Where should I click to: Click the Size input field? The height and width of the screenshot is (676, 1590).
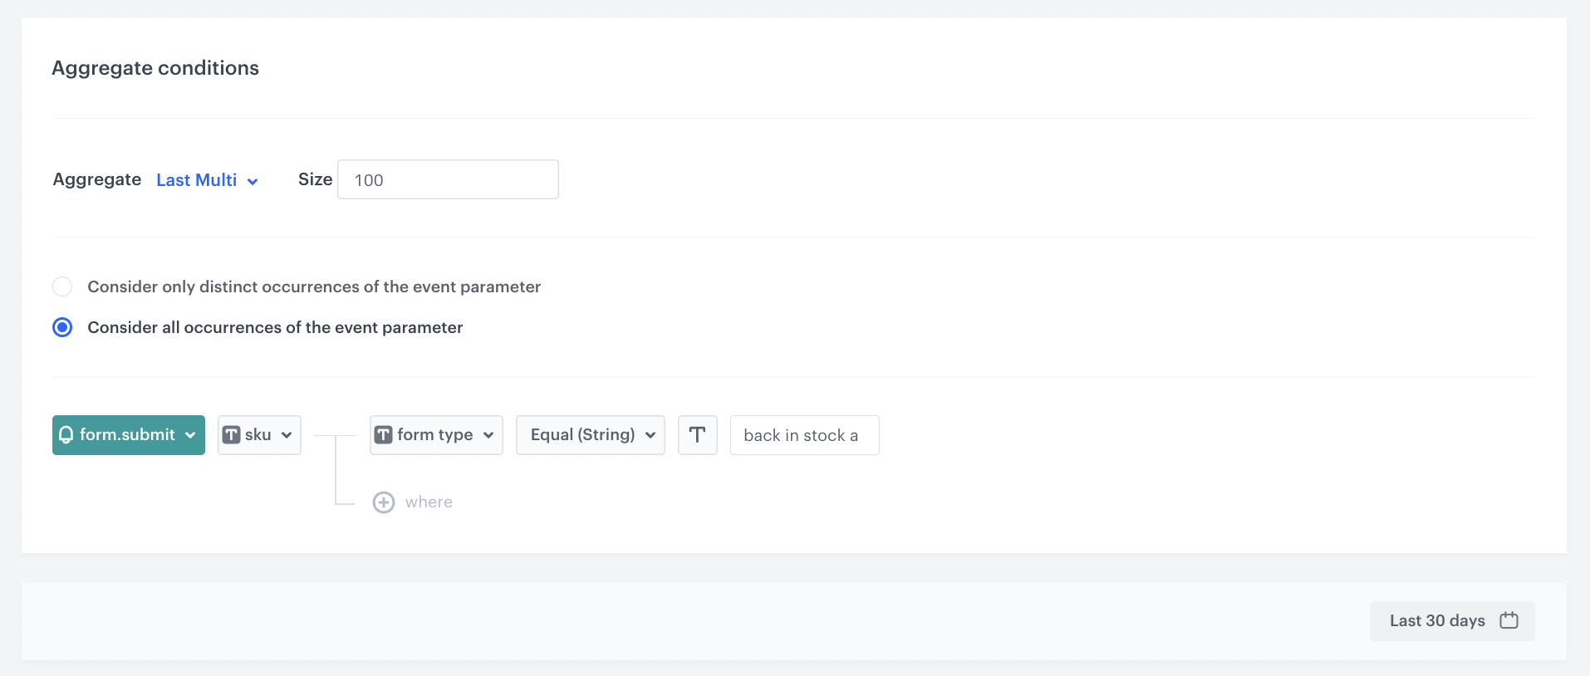point(448,179)
